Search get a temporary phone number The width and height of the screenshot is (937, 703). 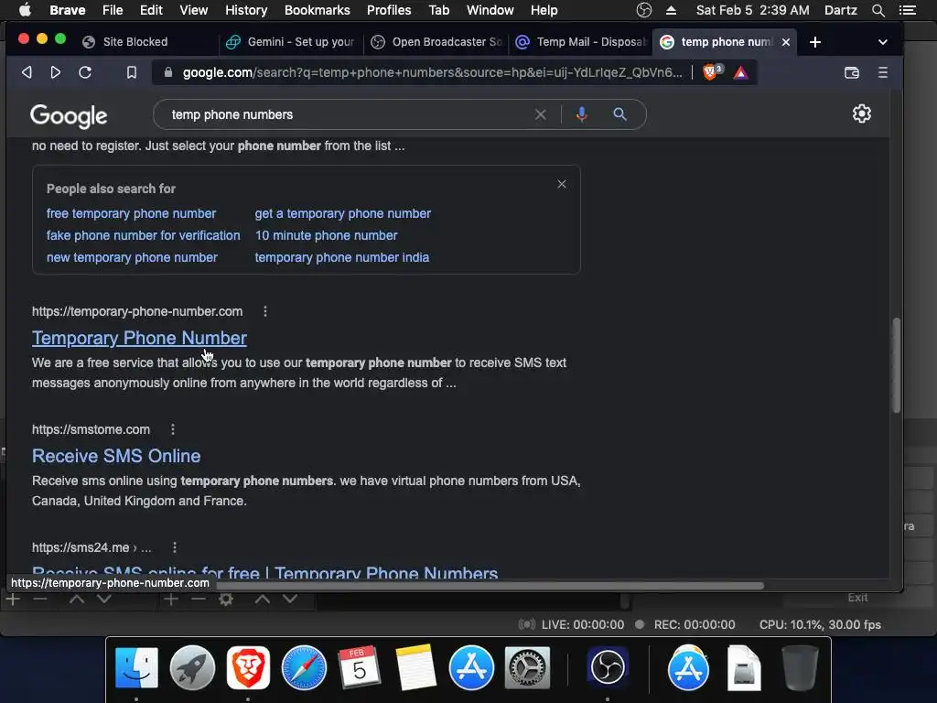[x=343, y=213]
